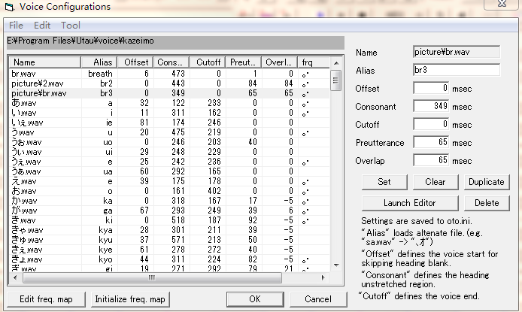
Task: Click the Voice Configurations title bar icon
Action: click(x=10, y=7)
